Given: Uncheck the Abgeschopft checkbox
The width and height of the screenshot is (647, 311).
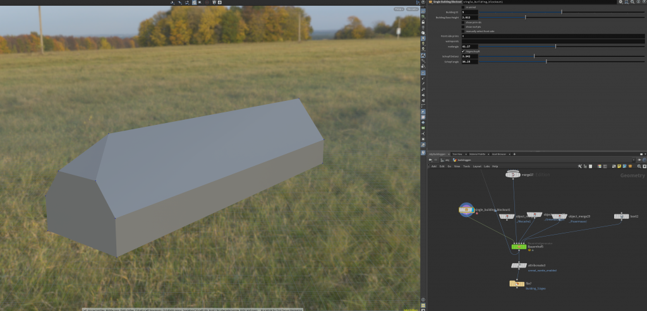Looking at the screenshot, I should coord(463,51).
